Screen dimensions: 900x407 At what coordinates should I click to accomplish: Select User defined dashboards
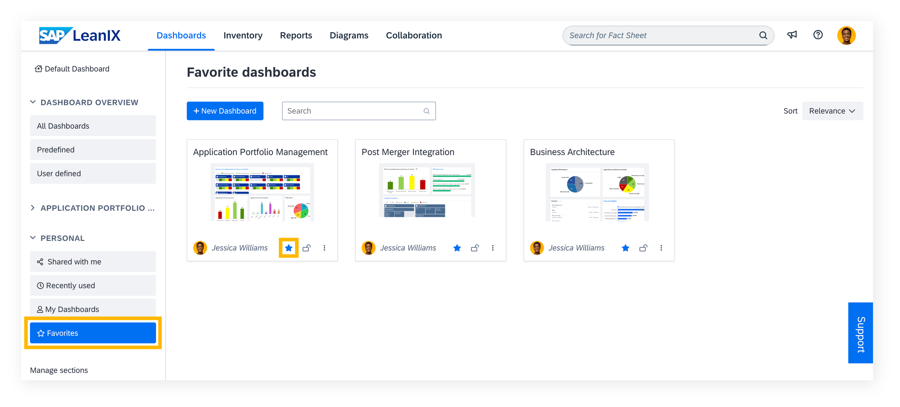93,173
